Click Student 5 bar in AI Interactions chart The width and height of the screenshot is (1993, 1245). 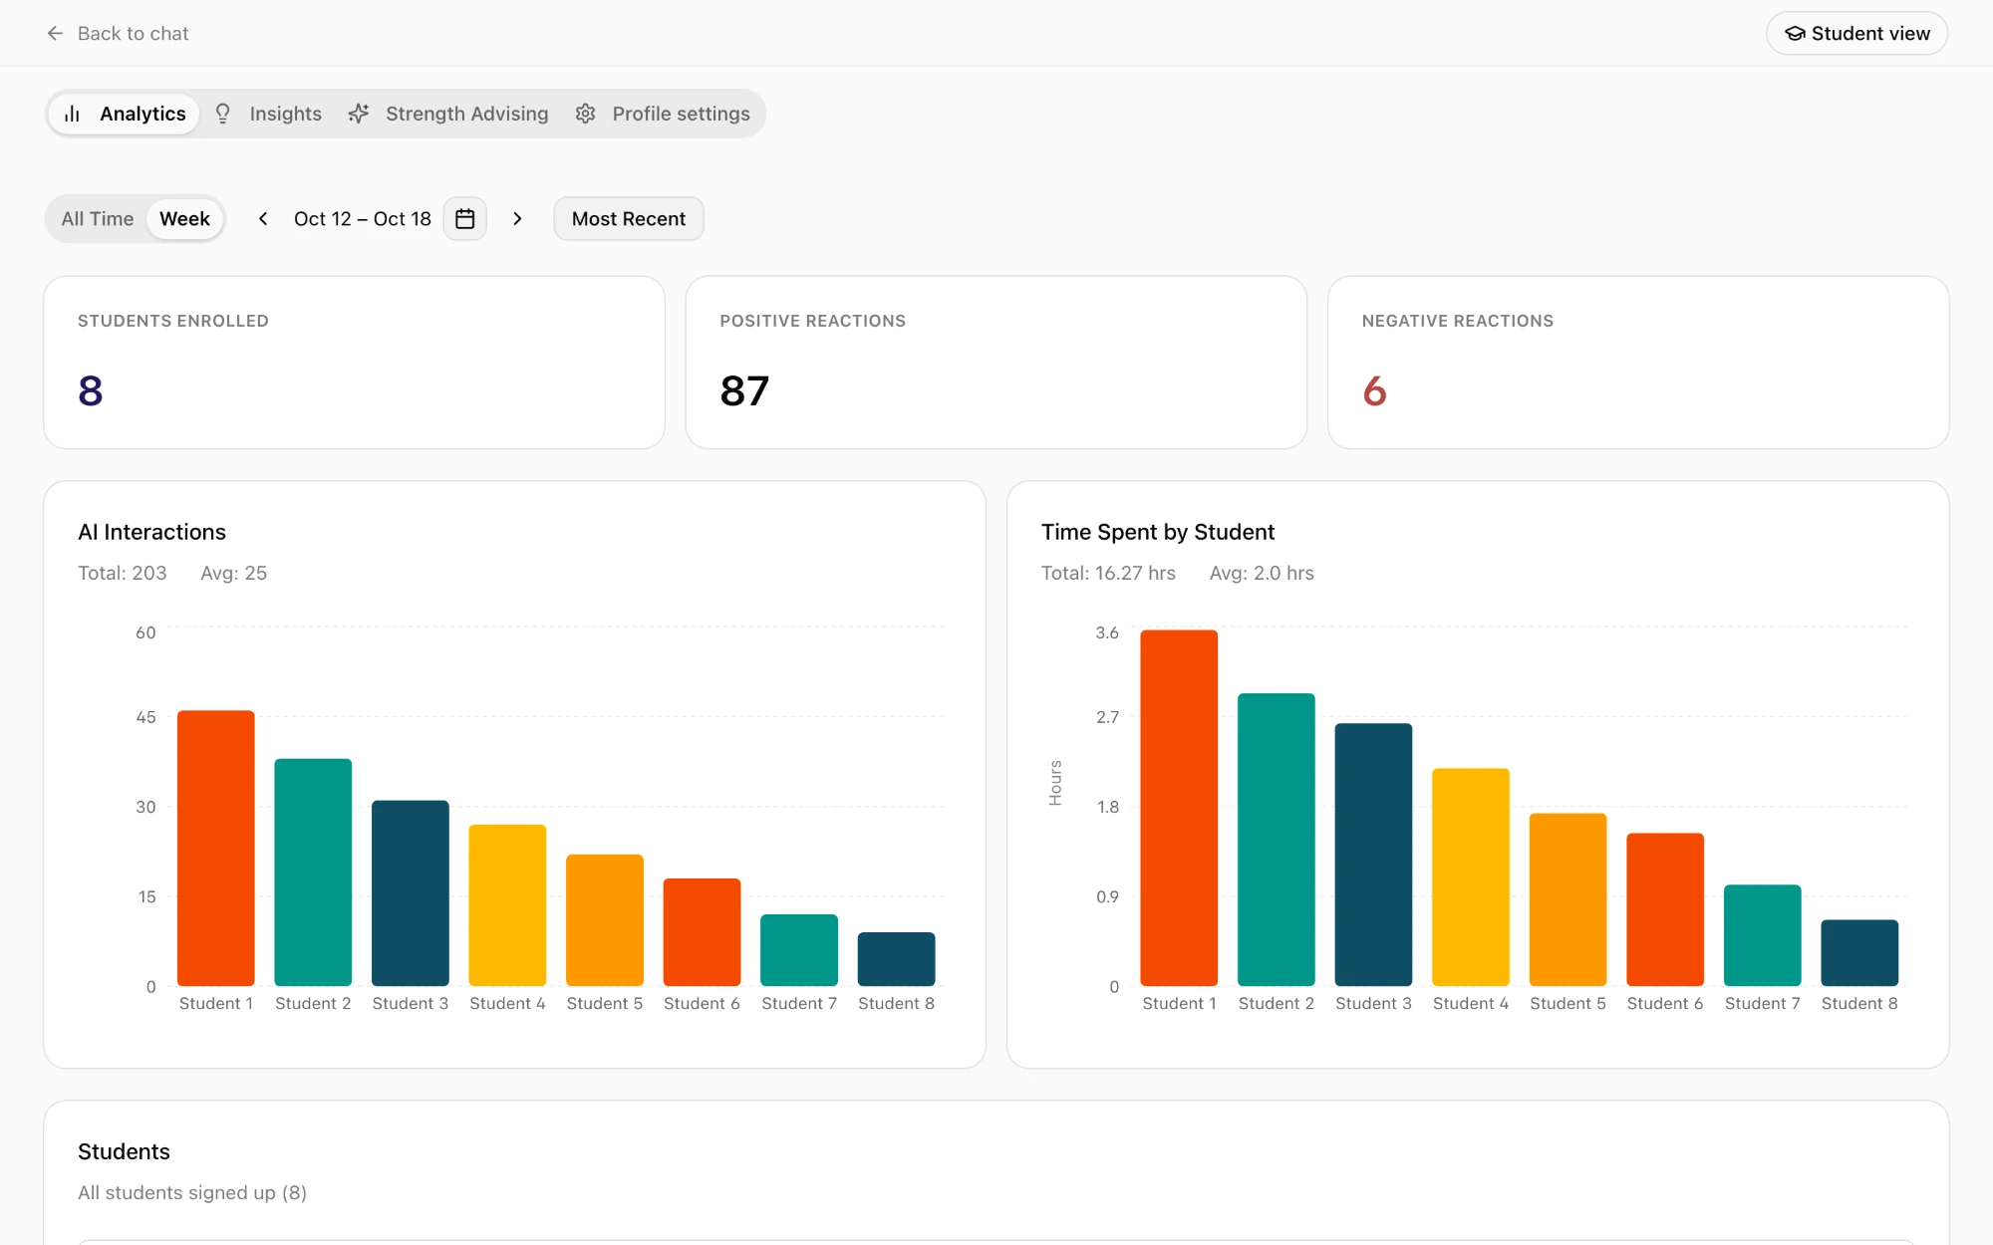(x=605, y=920)
